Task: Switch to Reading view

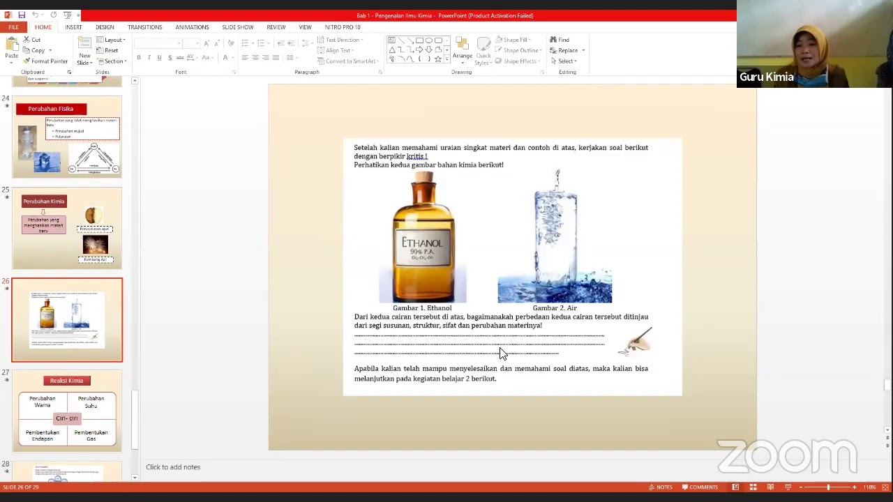Action: (x=770, y=487)
